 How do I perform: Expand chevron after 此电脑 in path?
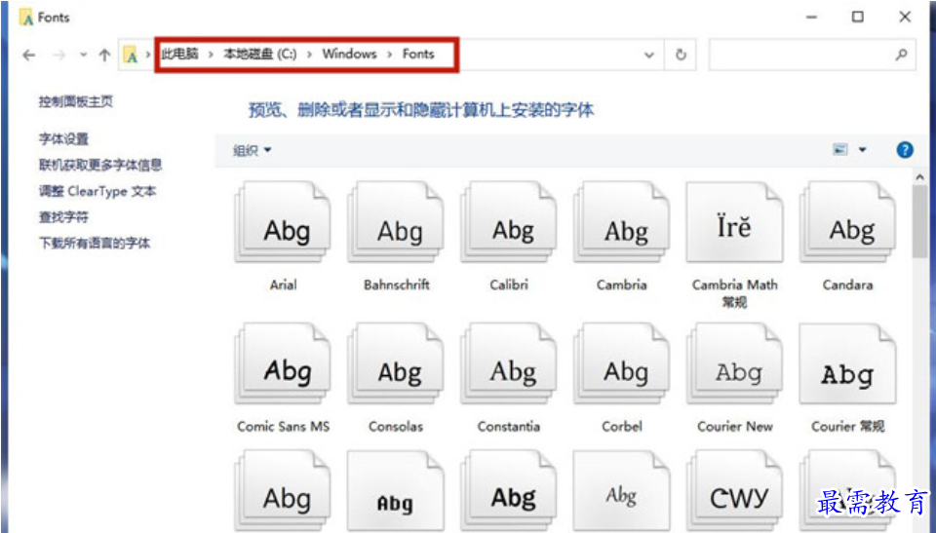(x=211, y=55)
